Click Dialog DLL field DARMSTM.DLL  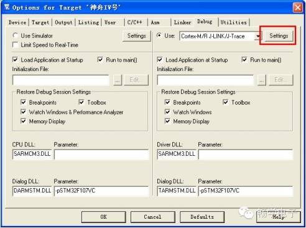pyautogui.click(x=32, y=191)
